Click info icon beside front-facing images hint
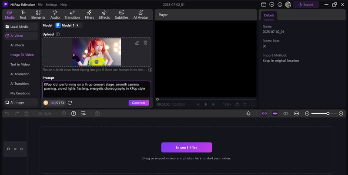348x175 pixels. pyautogui.click(x=150, y=70)
